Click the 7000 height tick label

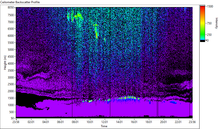coord(11,22)
